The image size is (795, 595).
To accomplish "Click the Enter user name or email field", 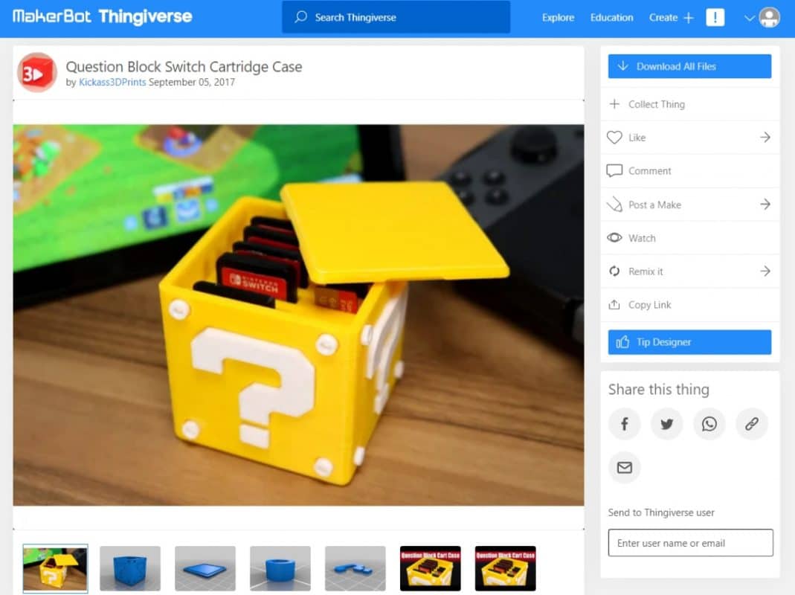I will point(691,543).
